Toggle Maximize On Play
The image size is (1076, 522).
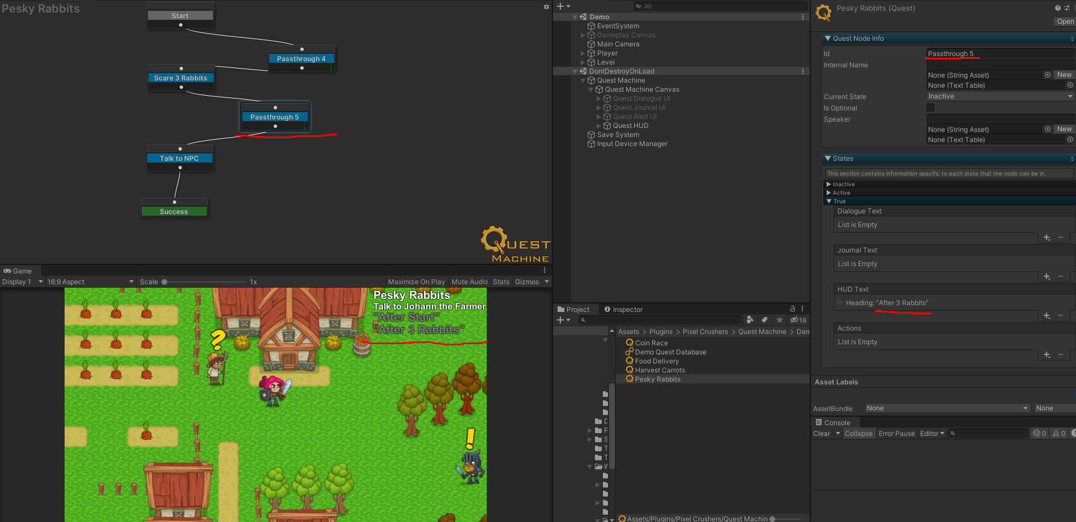[x=416, y=282]
